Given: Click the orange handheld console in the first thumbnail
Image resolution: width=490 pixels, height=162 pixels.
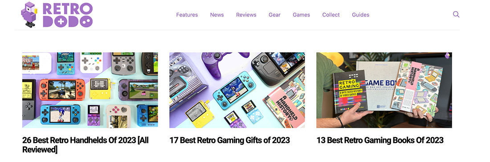Looking at the screenshot, I should [x=62, y=89].
